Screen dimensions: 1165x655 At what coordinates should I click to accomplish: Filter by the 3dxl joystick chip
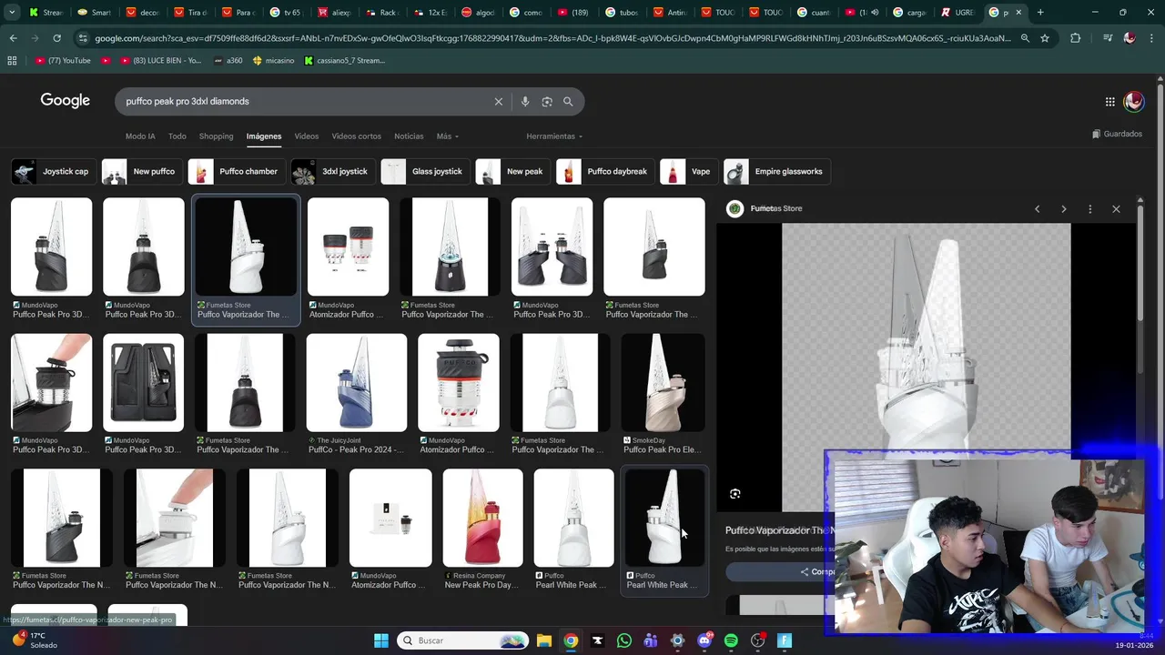point(332,172)
